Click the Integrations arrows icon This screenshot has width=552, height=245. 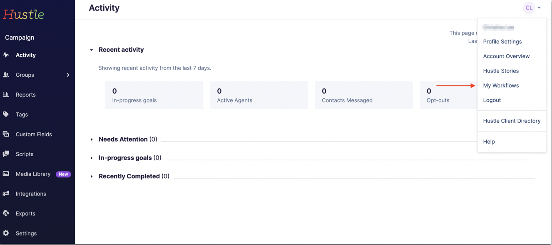[6, 194]
